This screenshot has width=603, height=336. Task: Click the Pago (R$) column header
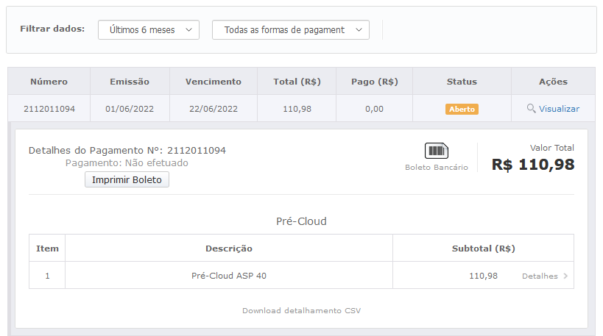tap(374, 82)
